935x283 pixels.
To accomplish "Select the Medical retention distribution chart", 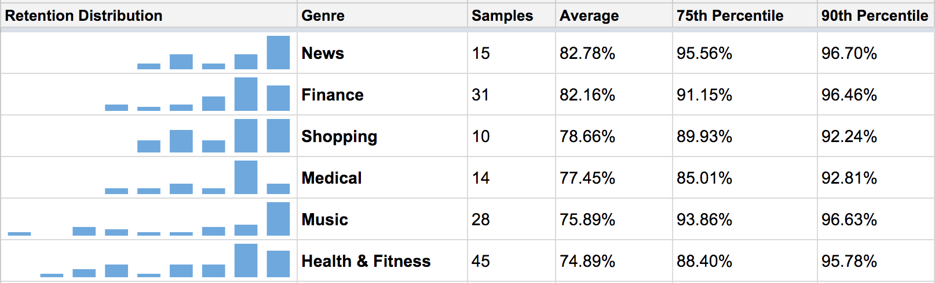I will [x=197, y=178].
